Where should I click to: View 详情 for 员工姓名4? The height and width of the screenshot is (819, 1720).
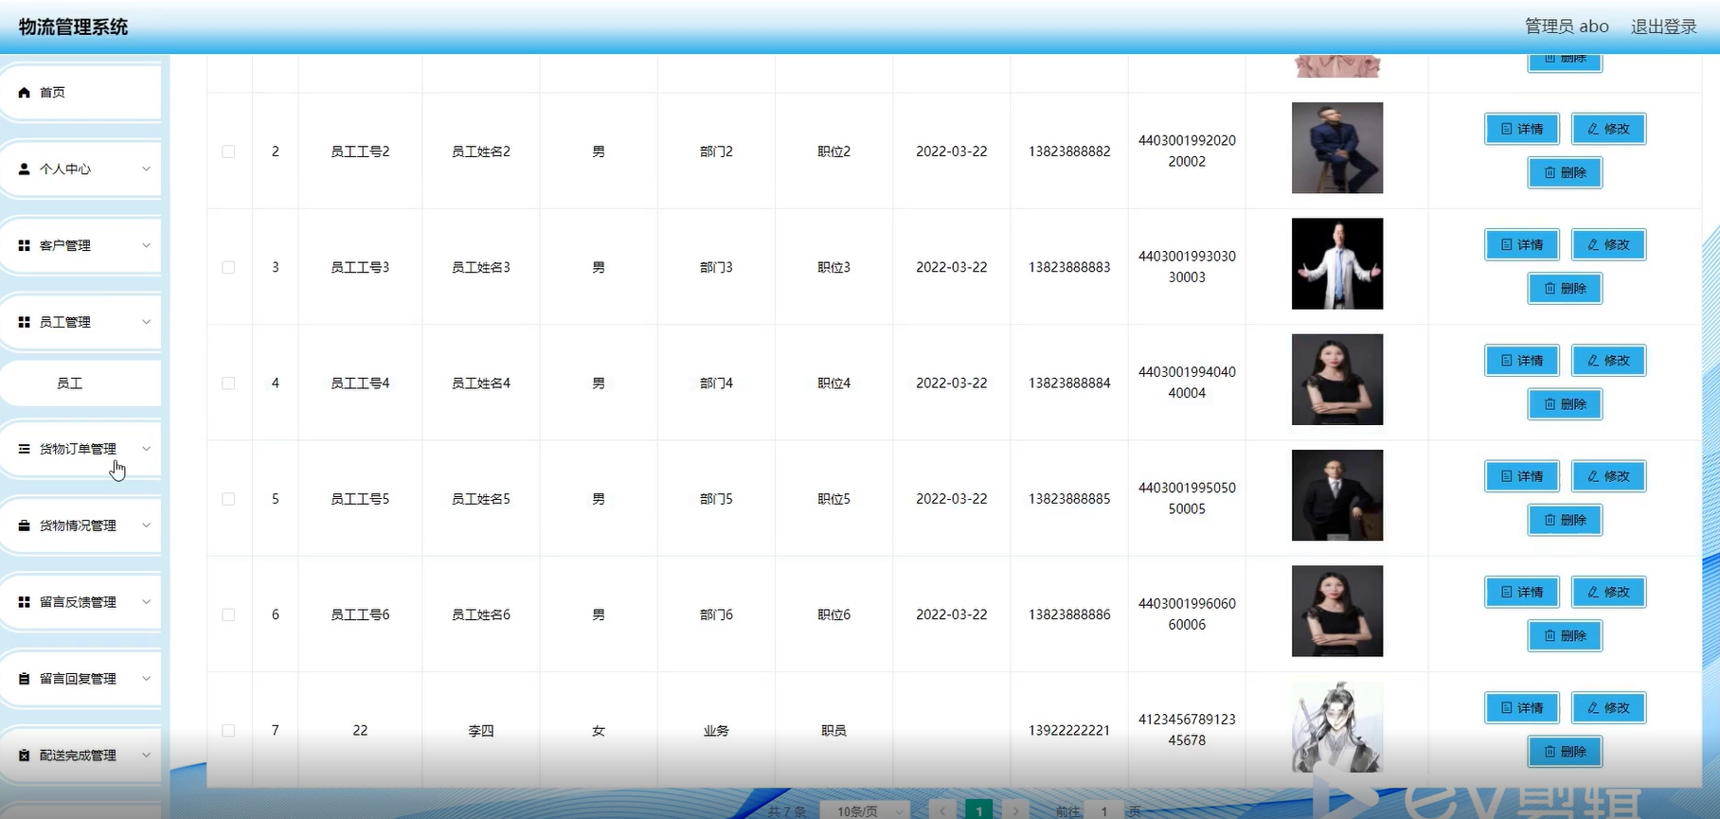(x=1522, y=361)
